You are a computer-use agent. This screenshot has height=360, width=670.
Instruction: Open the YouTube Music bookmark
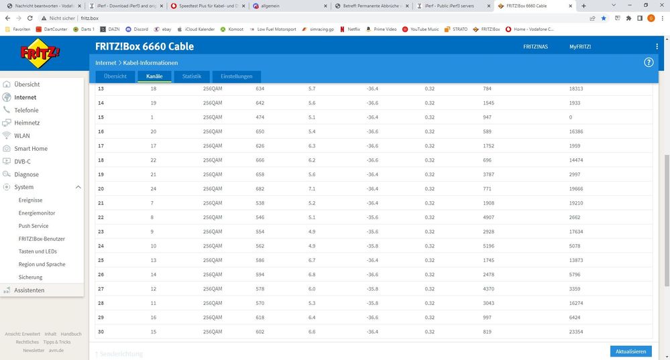point(421,29)
